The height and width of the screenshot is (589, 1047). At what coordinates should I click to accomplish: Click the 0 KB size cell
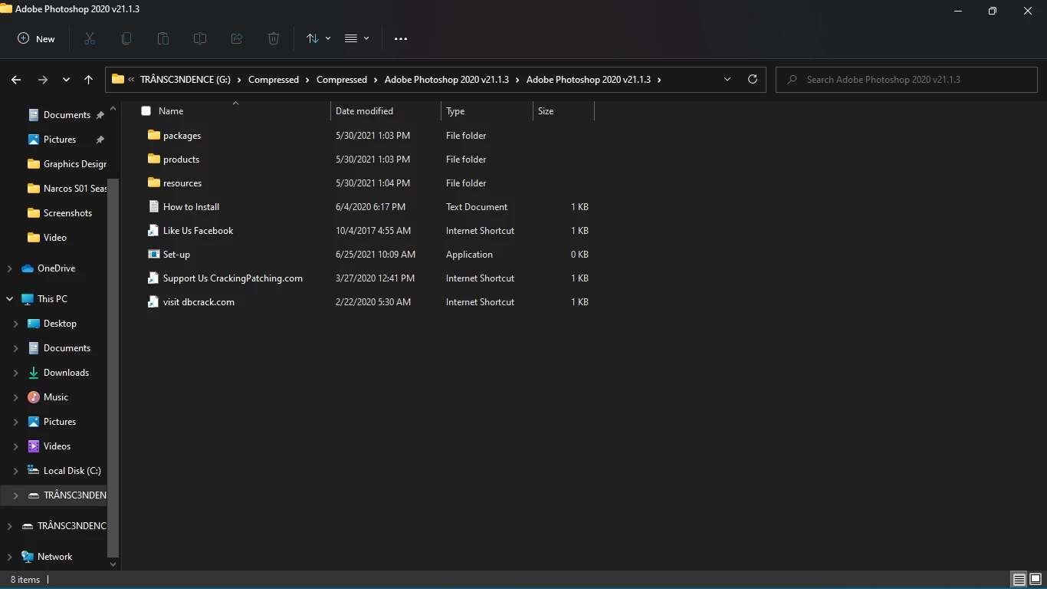(579, 255)
